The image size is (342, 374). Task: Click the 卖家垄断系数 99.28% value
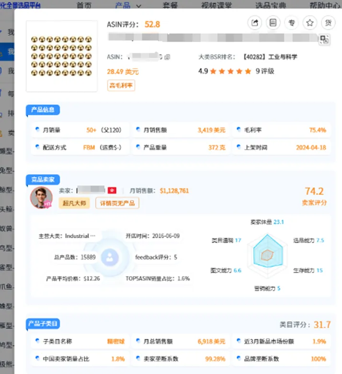(215, 359)
